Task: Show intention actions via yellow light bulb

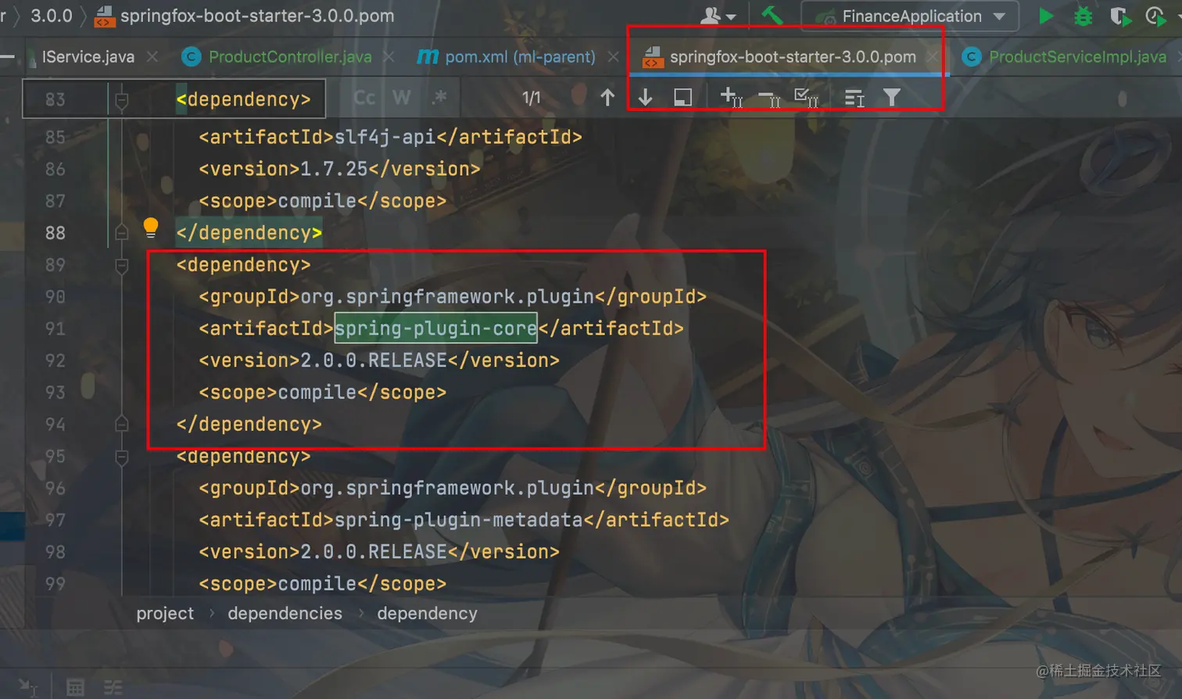Action: pos(151,228)
